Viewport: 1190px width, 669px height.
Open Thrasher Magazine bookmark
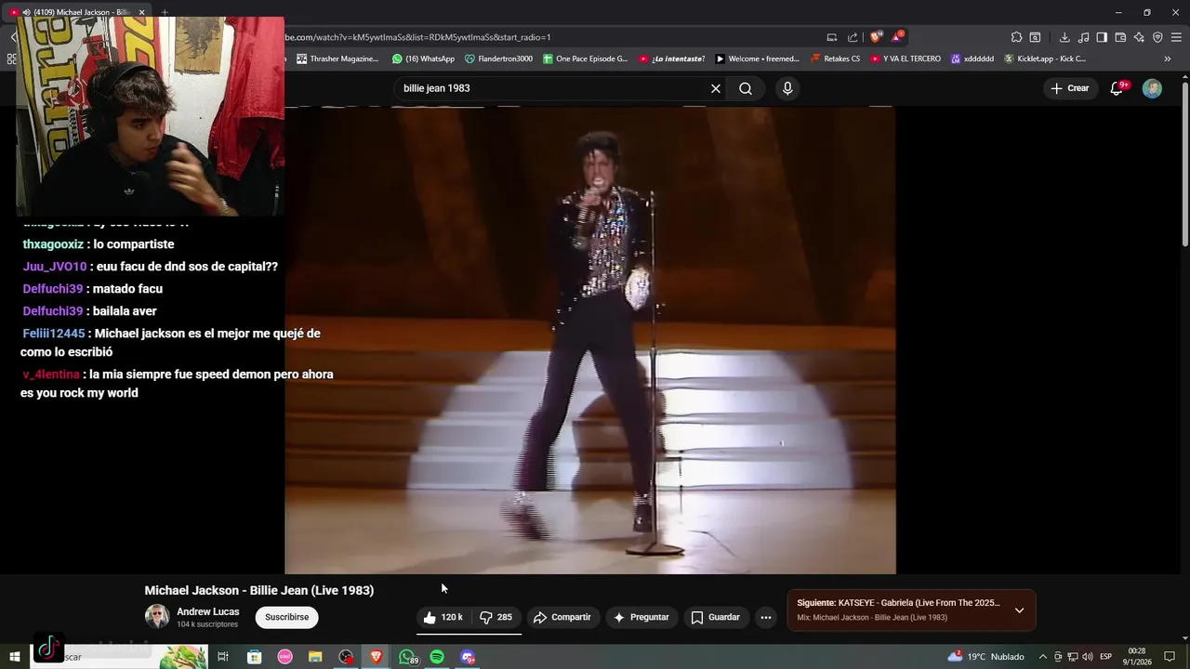pos(337,59)
